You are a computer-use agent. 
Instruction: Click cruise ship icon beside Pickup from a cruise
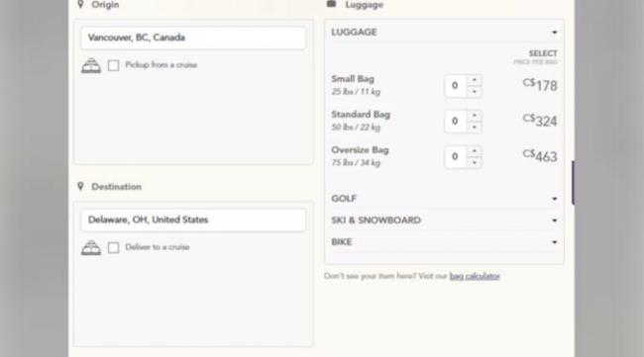tap(91, 65)
